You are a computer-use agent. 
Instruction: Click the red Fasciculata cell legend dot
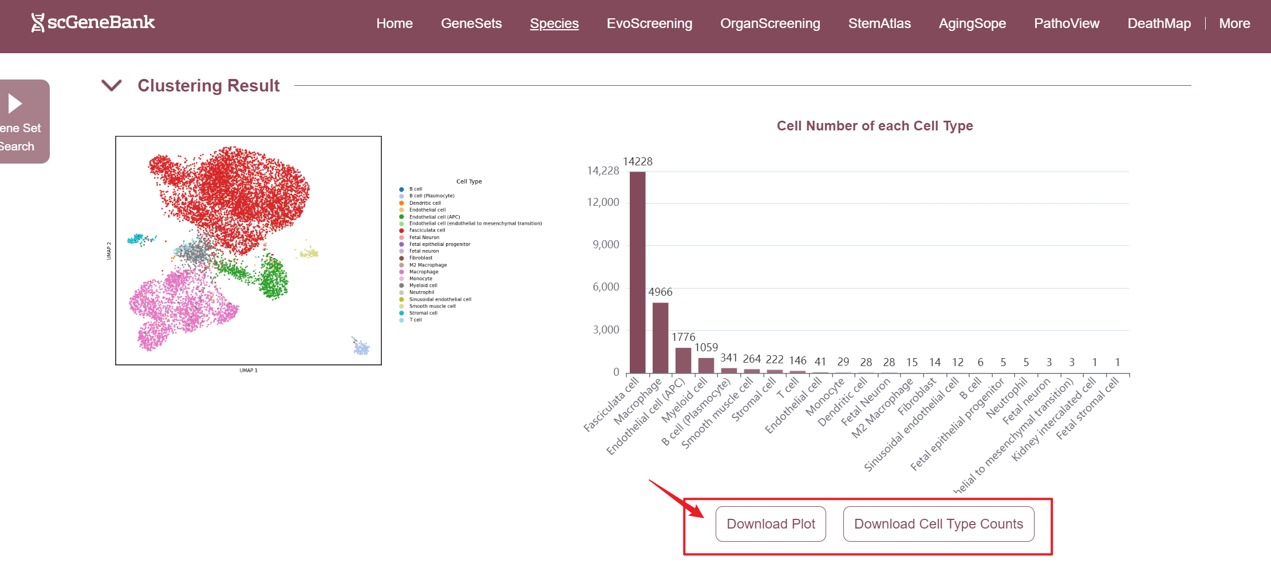coord(401,231)
